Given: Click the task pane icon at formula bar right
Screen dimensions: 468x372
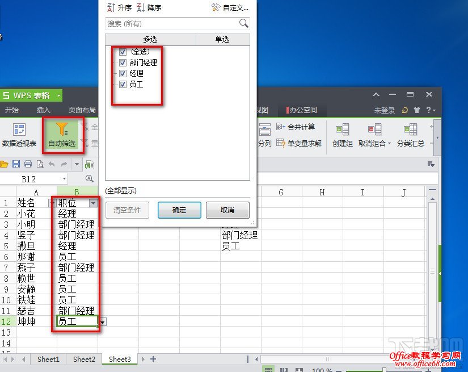Looking at the screenshot, I should click(431, 164).
